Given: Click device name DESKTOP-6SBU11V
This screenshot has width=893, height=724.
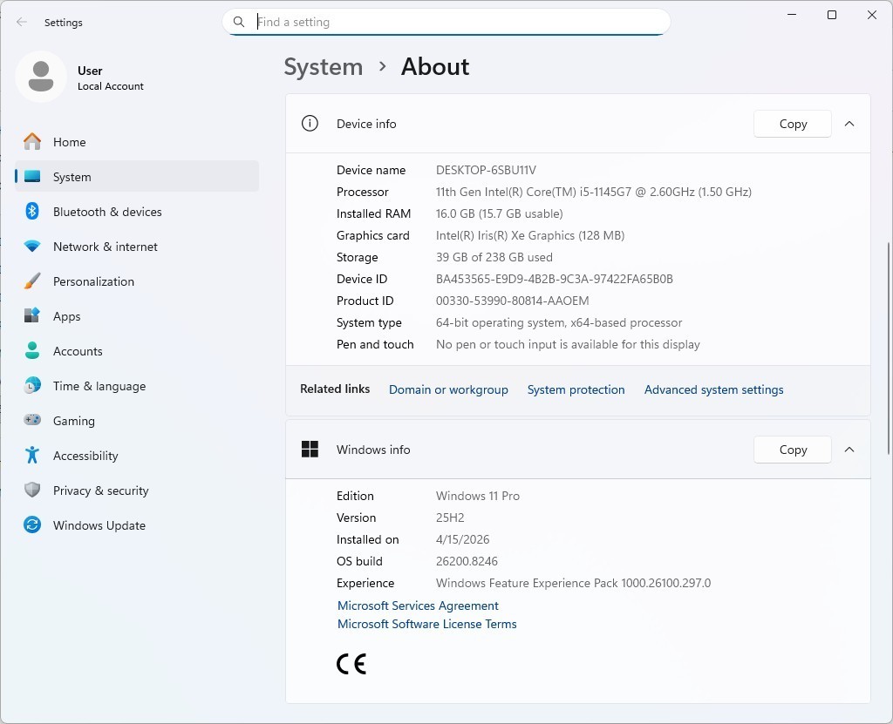Looking at the screenshot, I should 486,170.
